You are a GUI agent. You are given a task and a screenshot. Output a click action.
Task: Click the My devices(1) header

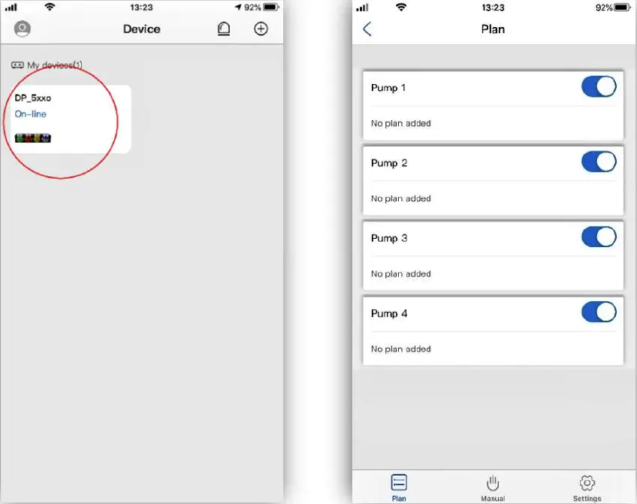47,65
